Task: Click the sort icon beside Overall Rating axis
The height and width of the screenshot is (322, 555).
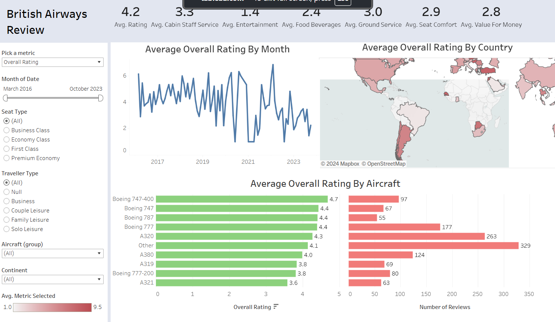Action: 276,307
